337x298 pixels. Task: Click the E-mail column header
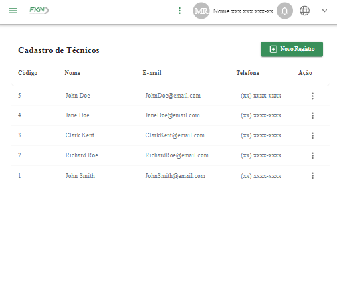coord(152,73)
